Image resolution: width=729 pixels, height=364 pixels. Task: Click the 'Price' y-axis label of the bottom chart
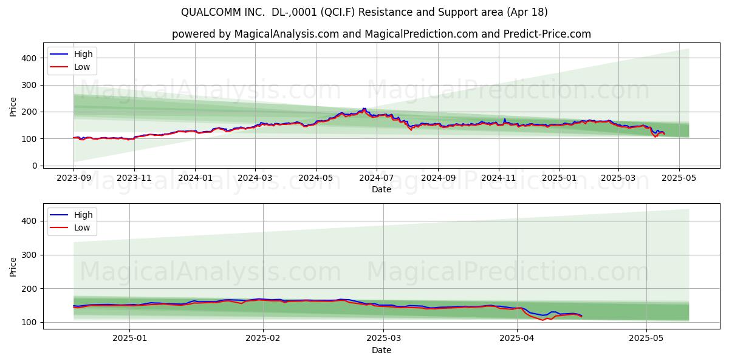click(13, 266)
